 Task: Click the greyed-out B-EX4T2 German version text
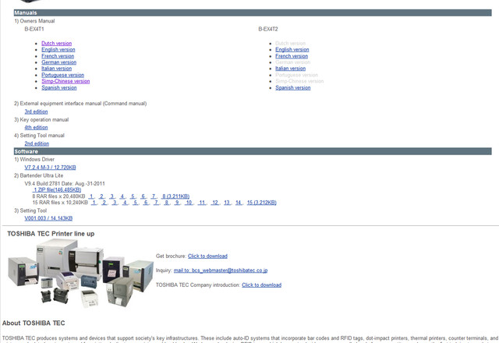coord(293,62)
